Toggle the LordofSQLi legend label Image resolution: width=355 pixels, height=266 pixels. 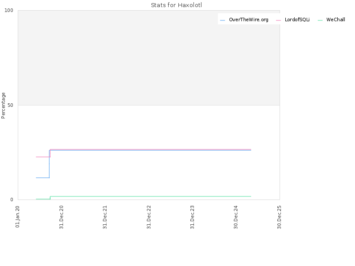coord(297,20)
